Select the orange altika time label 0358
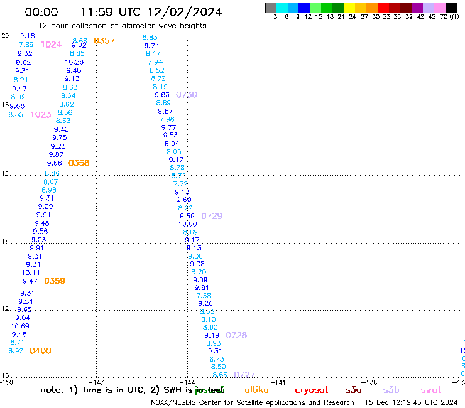 pyautogui.click(x=79, y=163)
